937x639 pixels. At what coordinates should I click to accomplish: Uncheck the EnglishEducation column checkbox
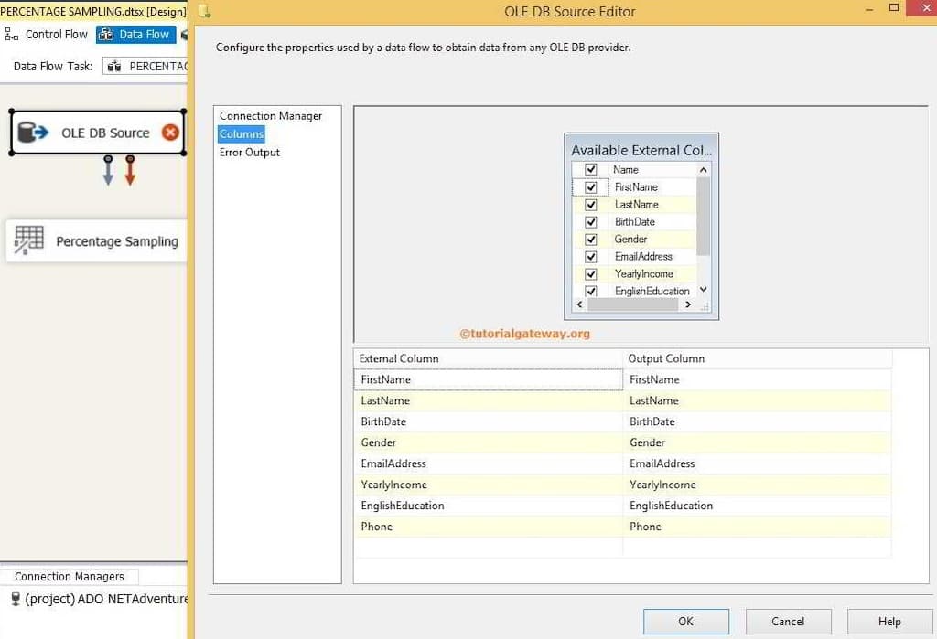click(591, 291)
